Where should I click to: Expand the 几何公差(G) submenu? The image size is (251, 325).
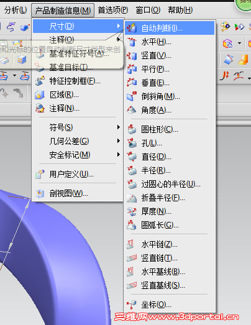78,141
